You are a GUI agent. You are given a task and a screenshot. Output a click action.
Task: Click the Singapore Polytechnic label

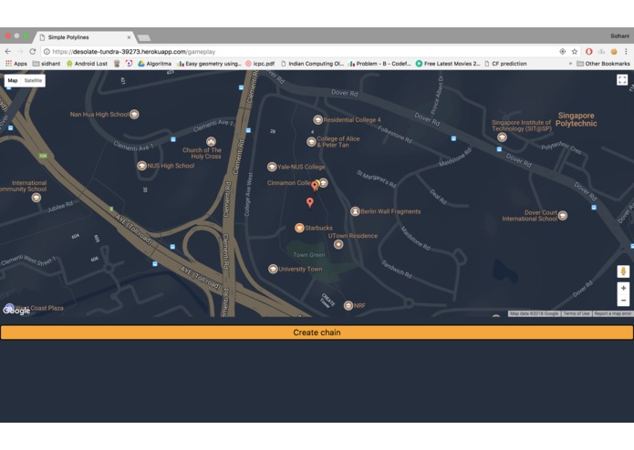tap(576, 119)
